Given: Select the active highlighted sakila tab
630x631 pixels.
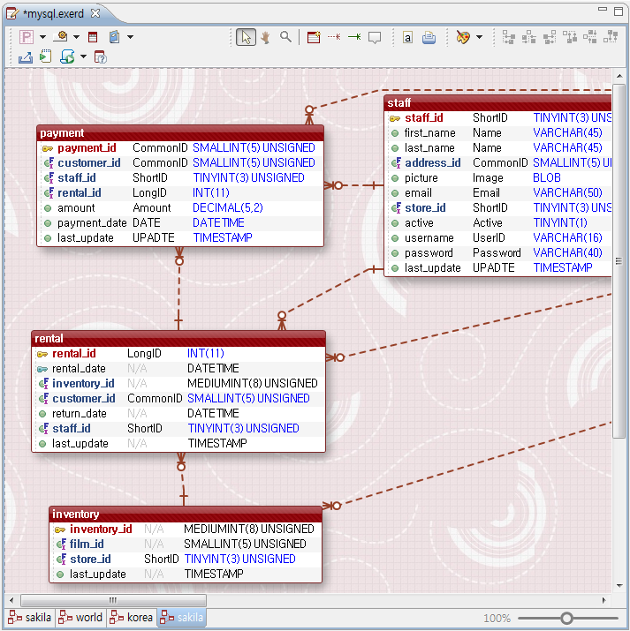Looking at the screenshot, I should 182,617.
